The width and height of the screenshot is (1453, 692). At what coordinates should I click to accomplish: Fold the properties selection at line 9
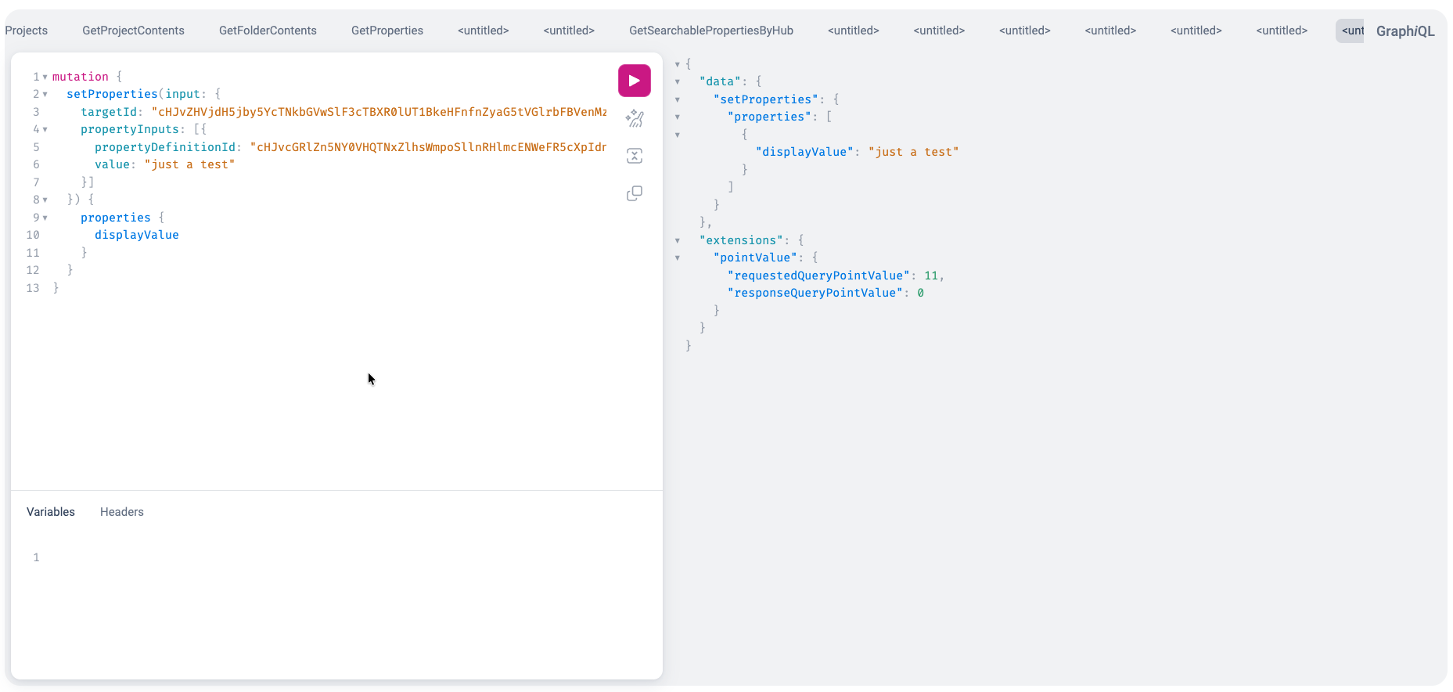click(45, 218)
